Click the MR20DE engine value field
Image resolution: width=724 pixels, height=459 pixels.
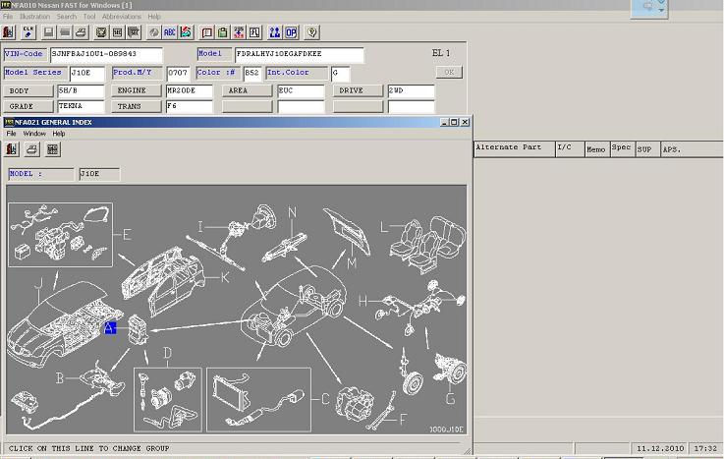tap(189, 91)
